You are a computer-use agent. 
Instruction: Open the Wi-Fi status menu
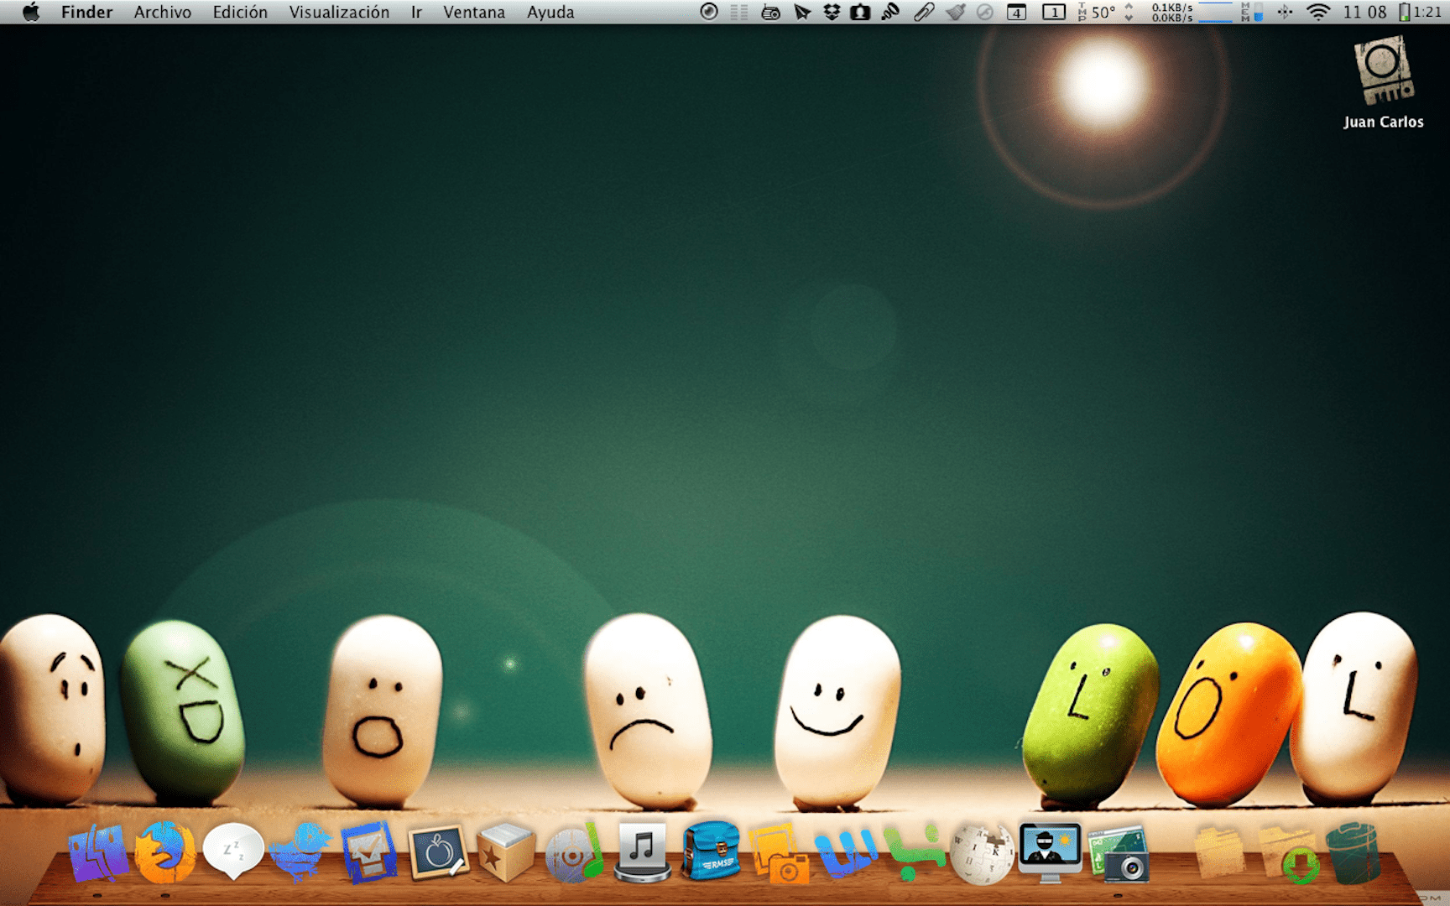(1318, 12)
